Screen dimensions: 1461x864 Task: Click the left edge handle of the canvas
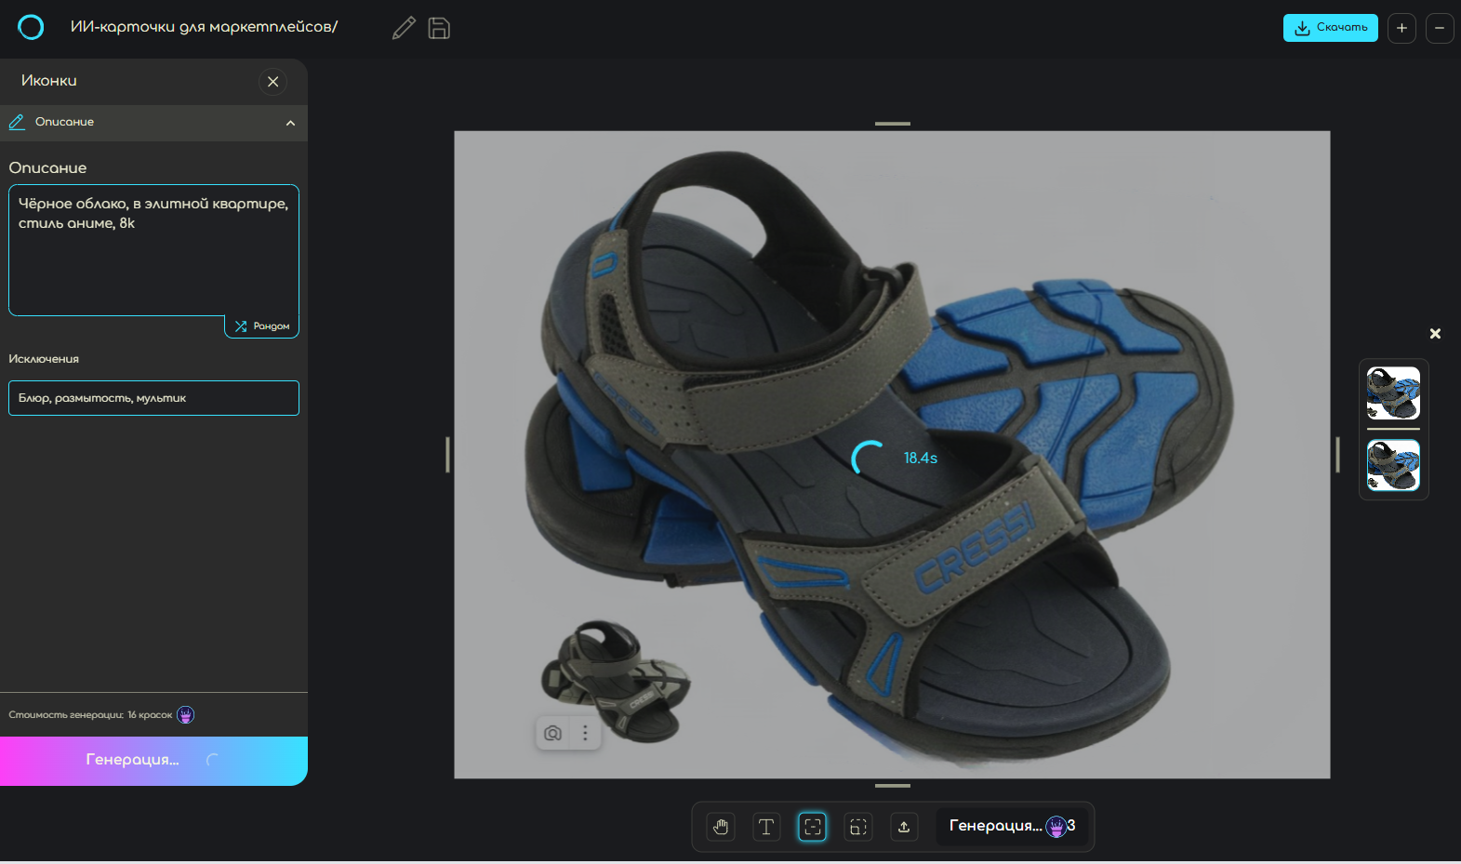447,455
